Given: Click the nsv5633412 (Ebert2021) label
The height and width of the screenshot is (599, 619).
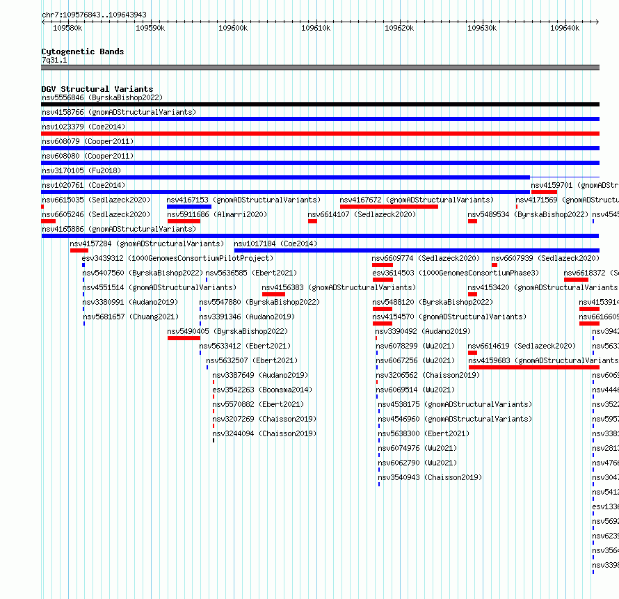Looking at the screenshot, I should coord(245,346).
